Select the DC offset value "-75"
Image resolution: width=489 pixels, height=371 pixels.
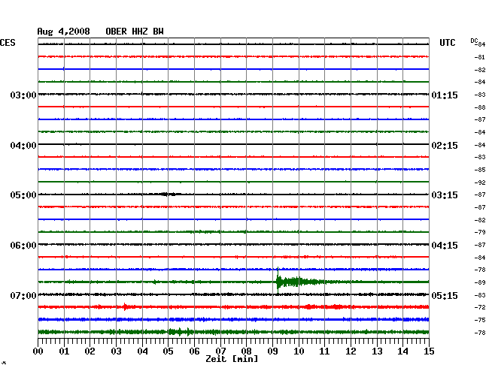click(x=480, y=320)
